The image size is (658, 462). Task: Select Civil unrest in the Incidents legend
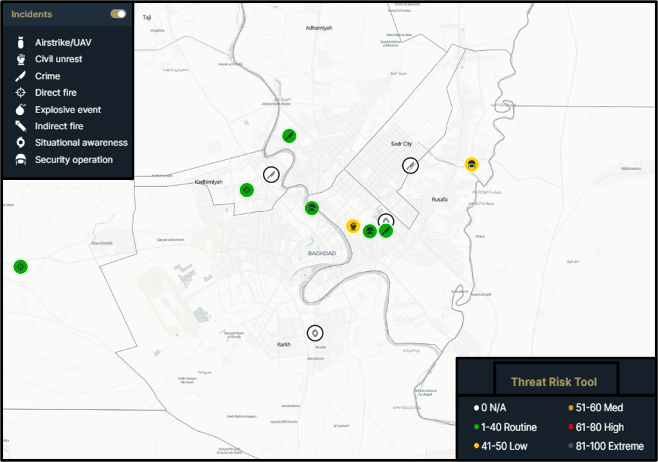click(58, 59)
